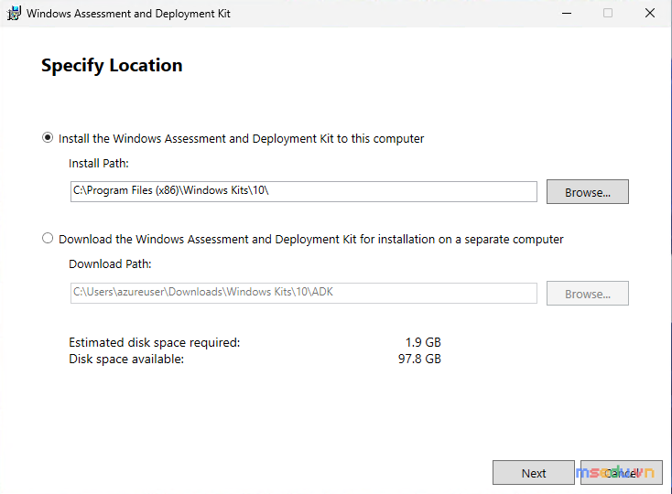The height and width of the screenshot is (494, 672).
Task: Click the 'Disk space available:' text
Action: tap(126, 359)
